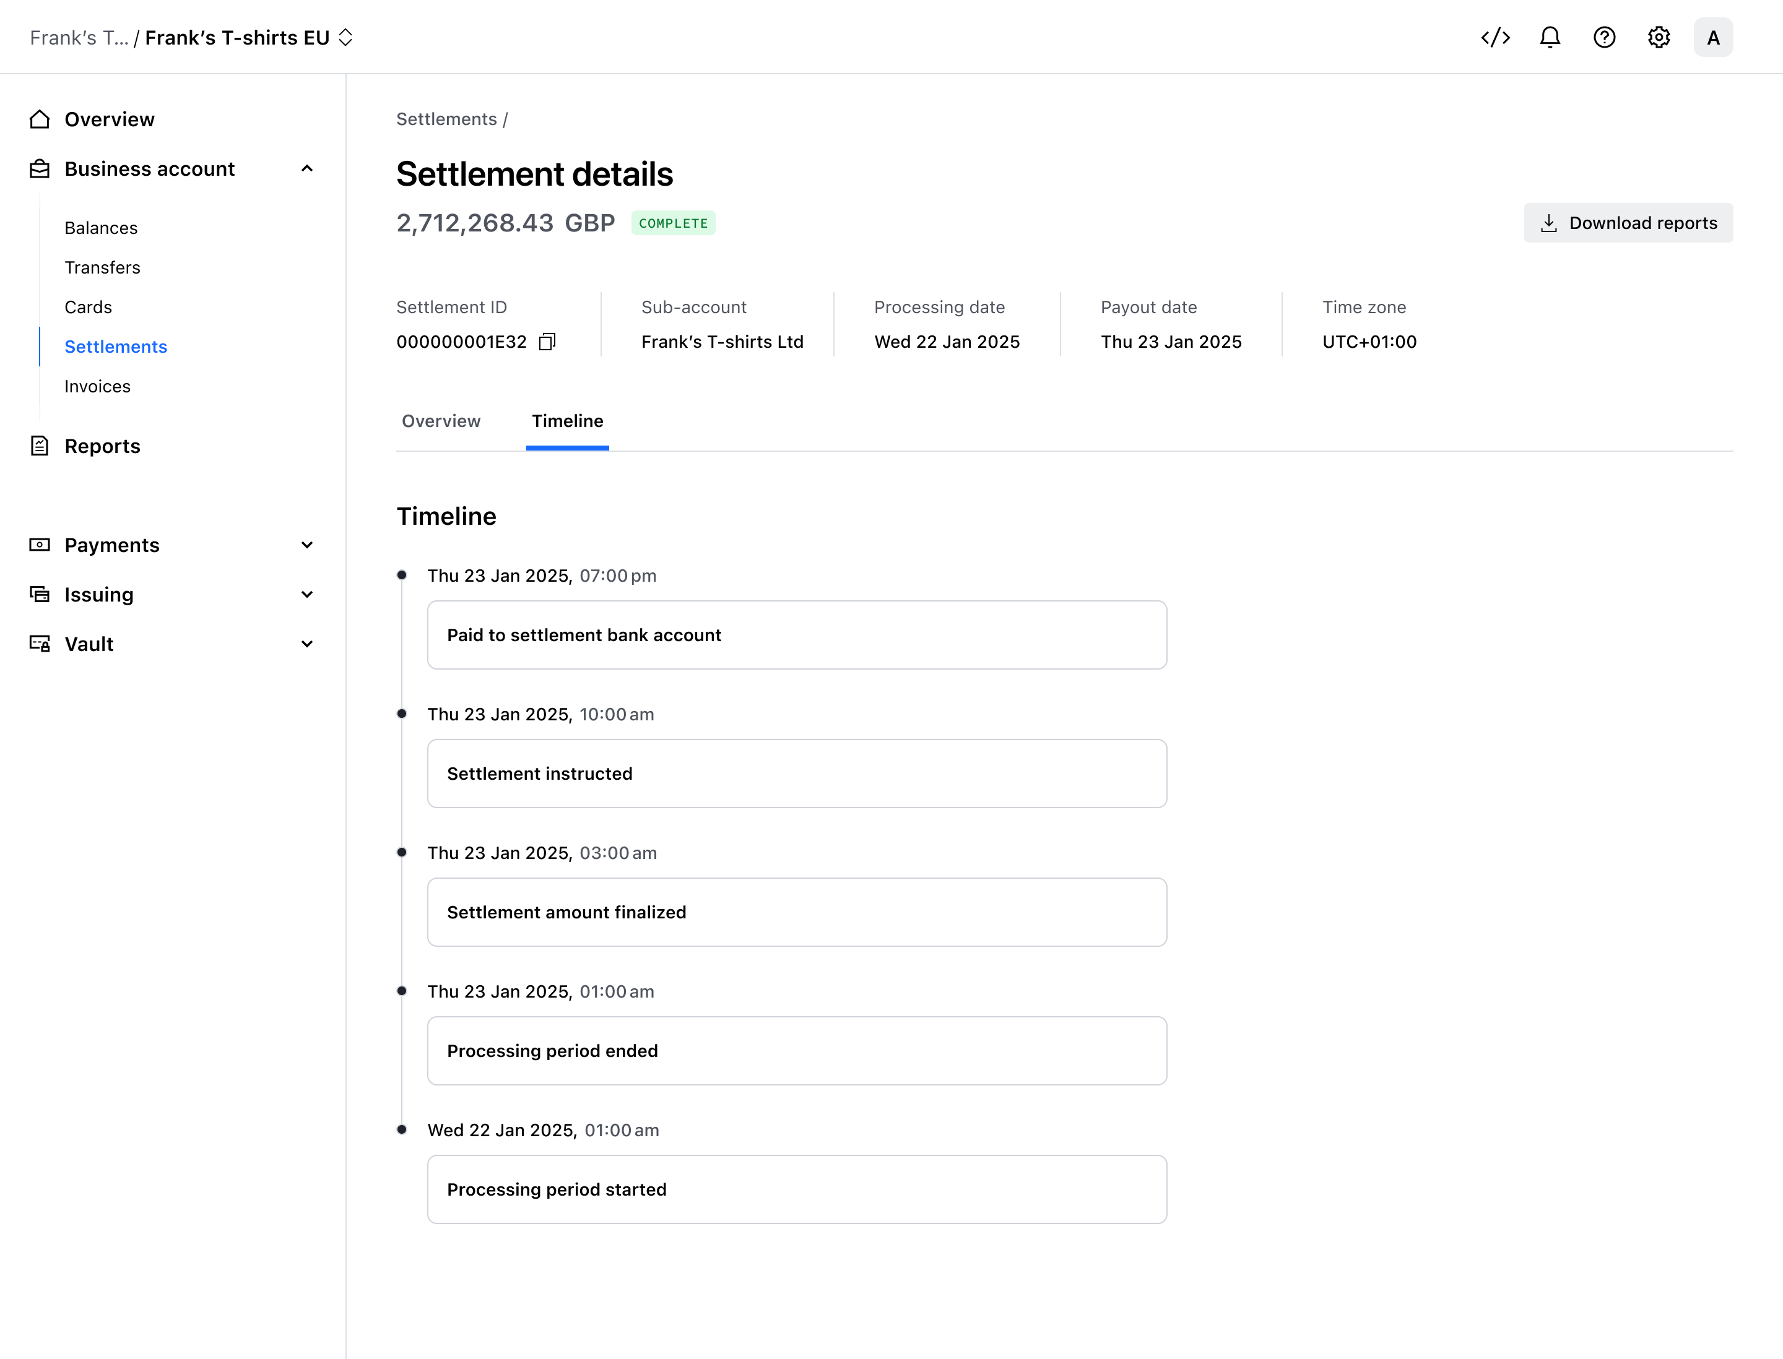The image size is (1783, 1359).
Task: Open Invoices in sidebar
Action: click(97, 386)
